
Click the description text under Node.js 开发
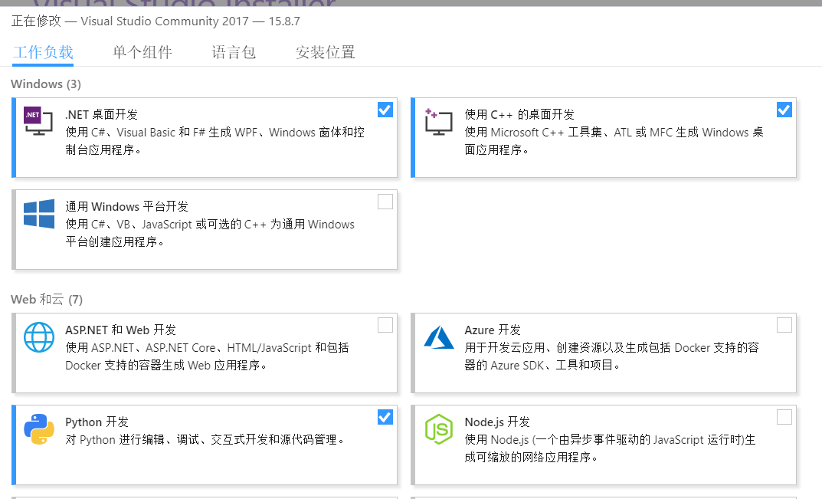pyautogui.click(x=611, y=448)
